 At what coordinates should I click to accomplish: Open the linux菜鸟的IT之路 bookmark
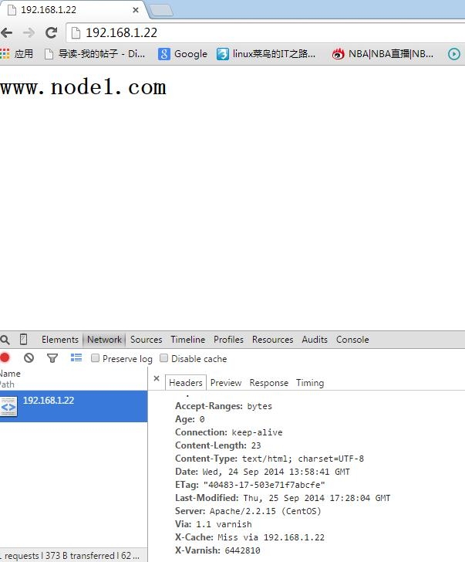pos(266,54)
